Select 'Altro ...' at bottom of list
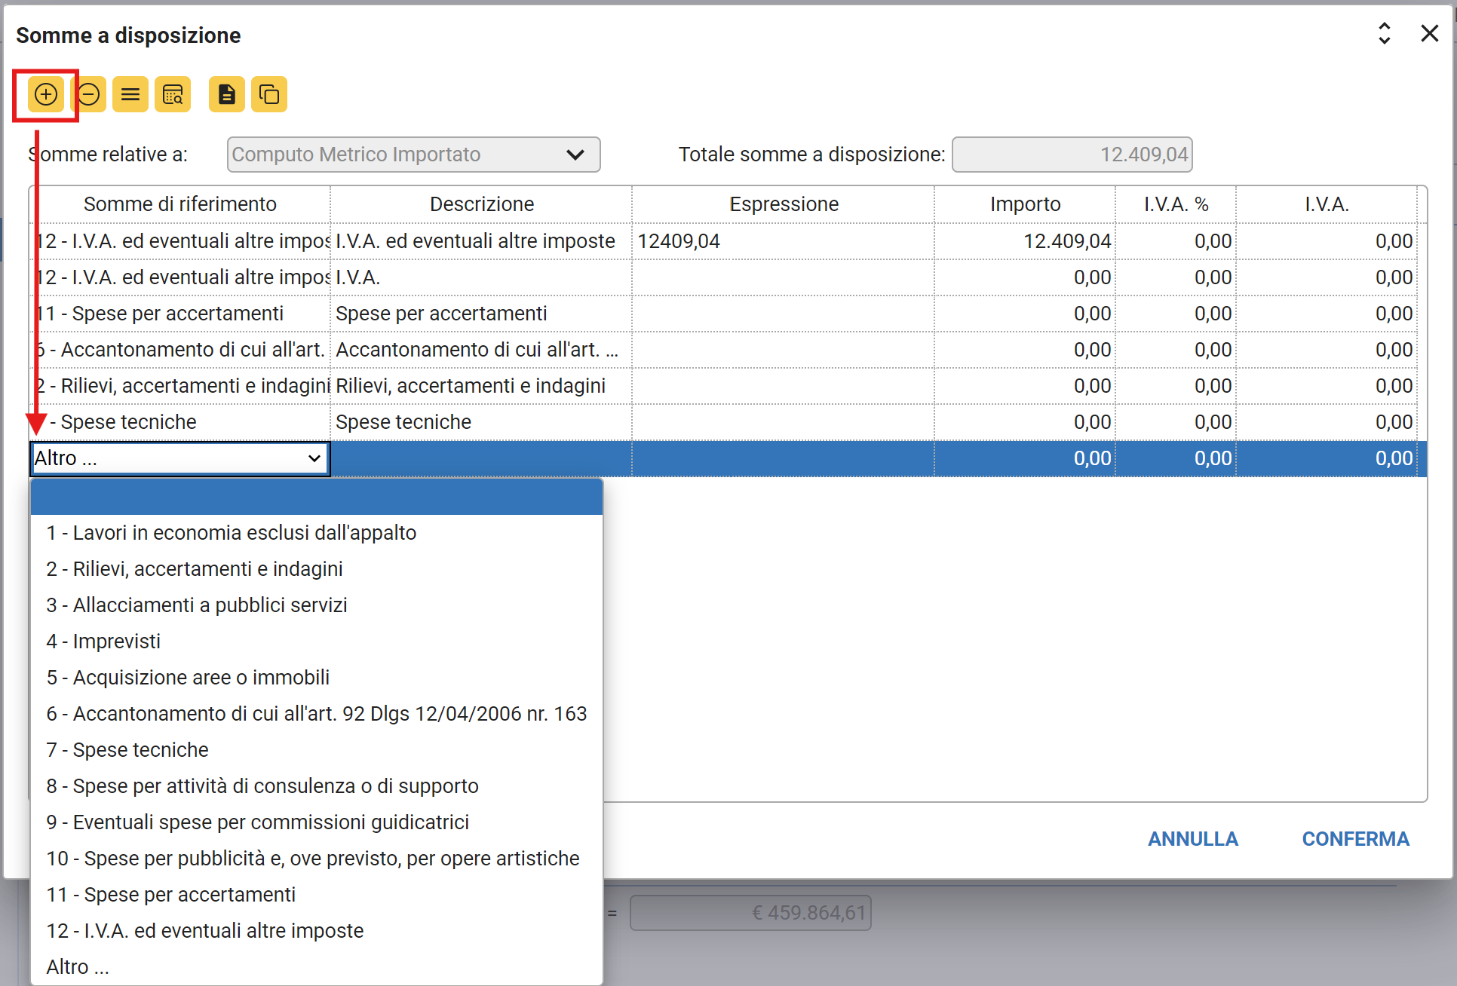The height and width of the screenshot is (986, 1457). 78,967
